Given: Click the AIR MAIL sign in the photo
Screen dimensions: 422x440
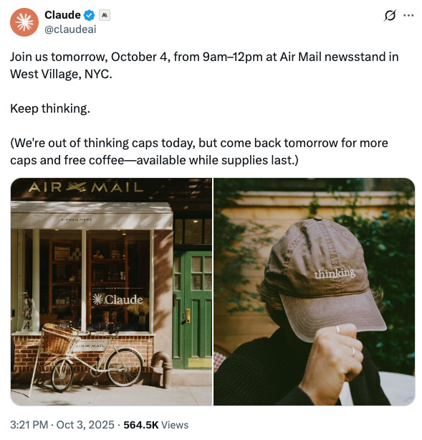Looking at the screenshot, I should point(86,187).
